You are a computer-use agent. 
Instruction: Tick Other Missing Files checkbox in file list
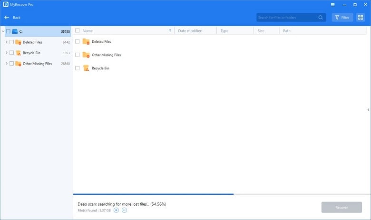77,55
